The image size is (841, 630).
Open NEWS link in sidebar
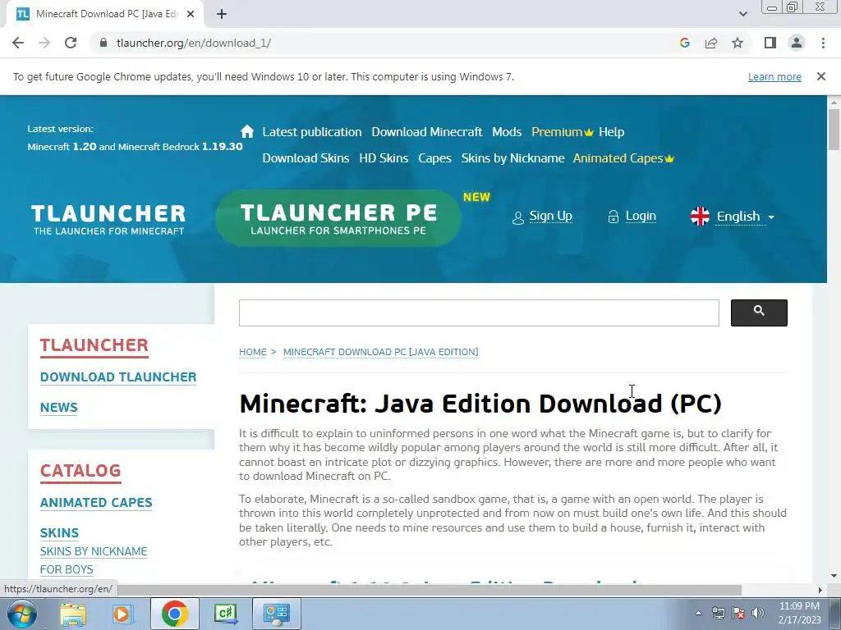pyautogui.click(x=59, y=408)
